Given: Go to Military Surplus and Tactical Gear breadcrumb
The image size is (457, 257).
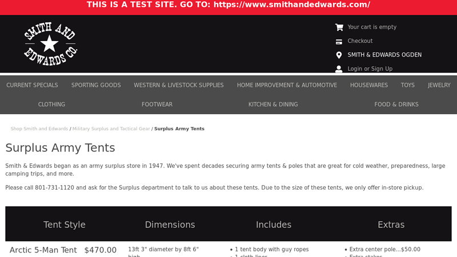Looking at the screenshot, I should pos(111,129).
